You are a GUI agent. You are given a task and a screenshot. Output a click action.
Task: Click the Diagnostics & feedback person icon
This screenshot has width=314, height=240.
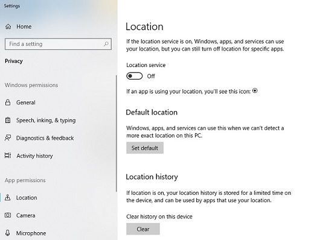tap(8, 138)
